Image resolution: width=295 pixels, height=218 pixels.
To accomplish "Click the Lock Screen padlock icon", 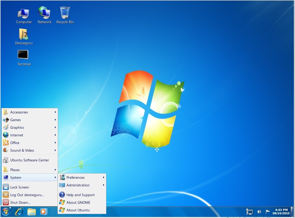I will click(x=6, y=187).
